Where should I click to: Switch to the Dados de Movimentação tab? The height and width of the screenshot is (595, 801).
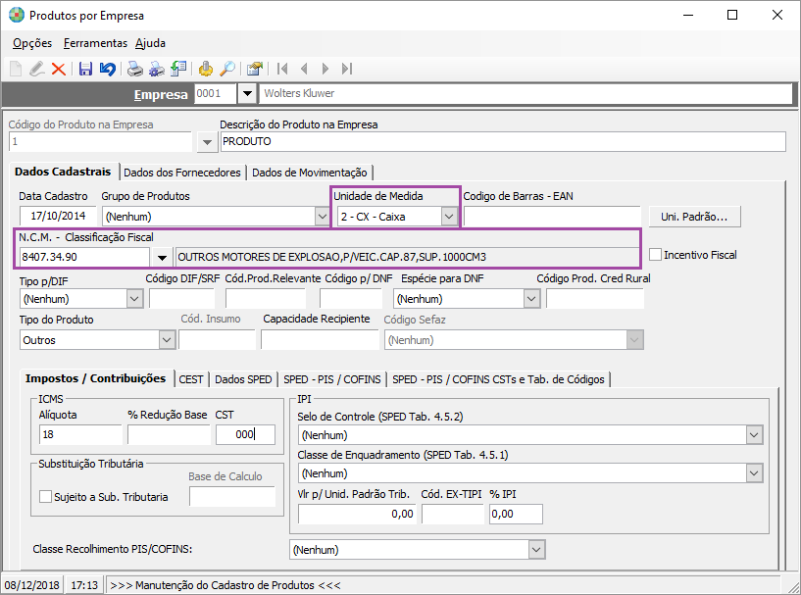coord(310,173)
